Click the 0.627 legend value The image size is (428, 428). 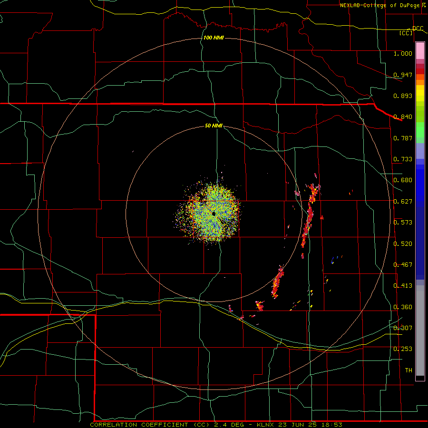click(403, 201)
